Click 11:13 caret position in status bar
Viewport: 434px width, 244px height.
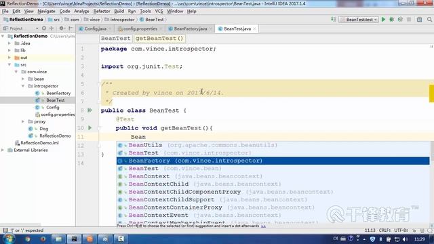click(x=370, y=230)
